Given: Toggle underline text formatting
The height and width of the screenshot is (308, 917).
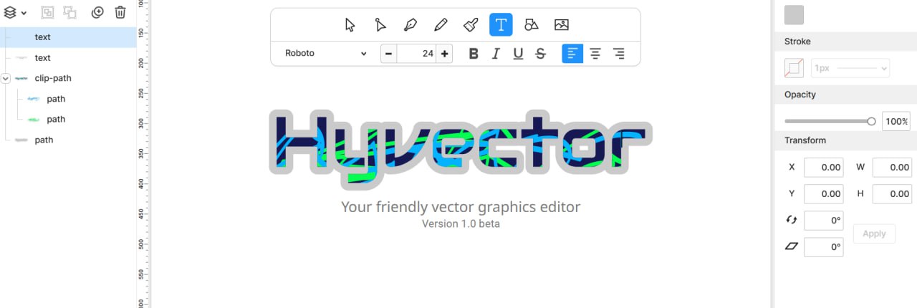Looking at the screenshot, I should [x=518, y=54].
